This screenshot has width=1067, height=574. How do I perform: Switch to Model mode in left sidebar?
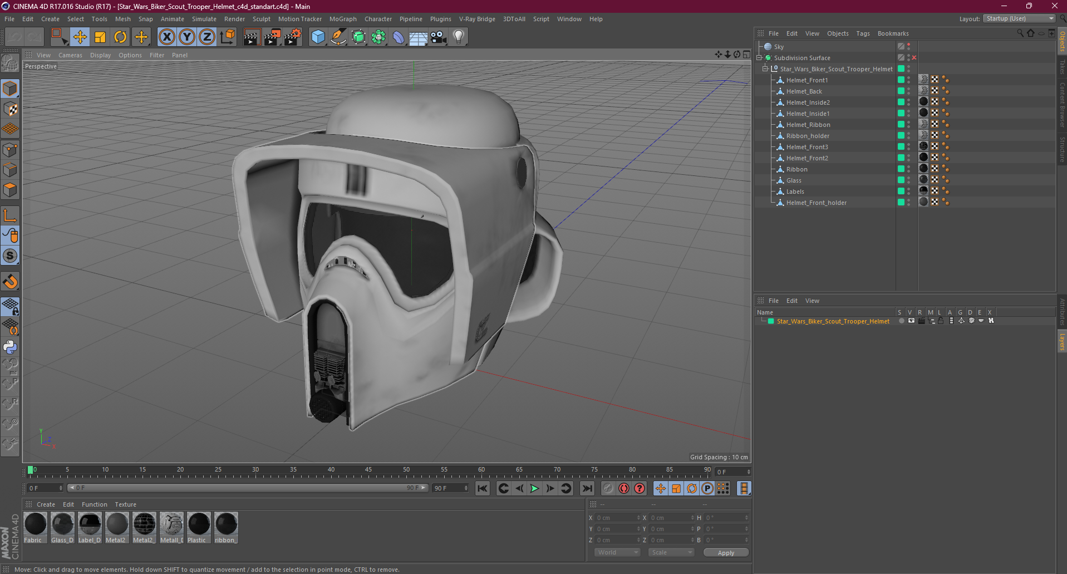[x=10, y=89]
